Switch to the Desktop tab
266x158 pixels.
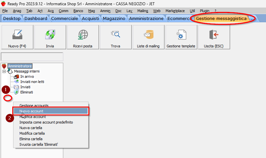[x=12, y=18]
